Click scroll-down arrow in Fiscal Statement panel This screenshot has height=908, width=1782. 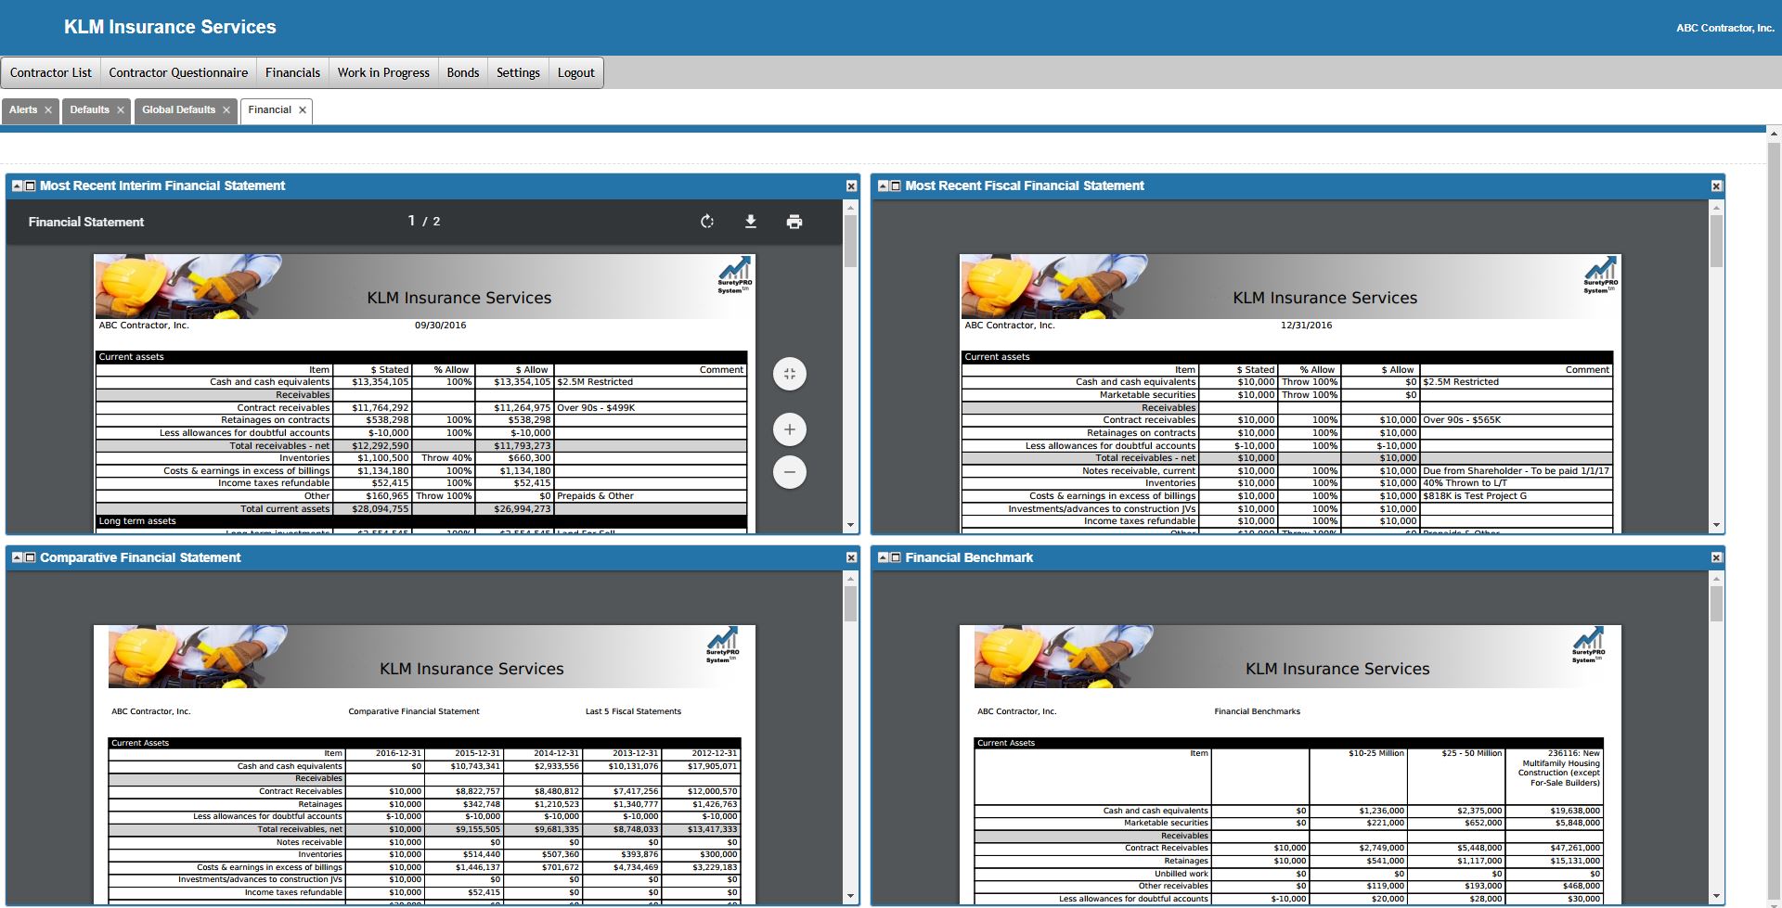tap(1716, 525)
